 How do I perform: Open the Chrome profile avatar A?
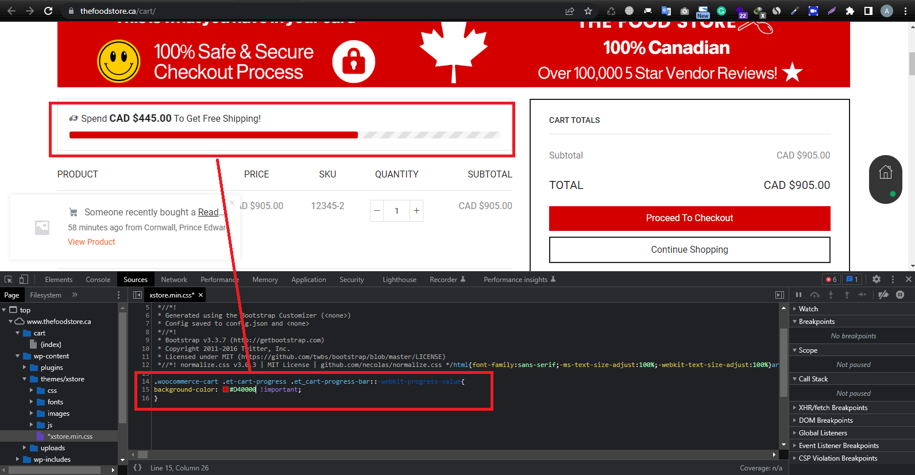(887, 11)
